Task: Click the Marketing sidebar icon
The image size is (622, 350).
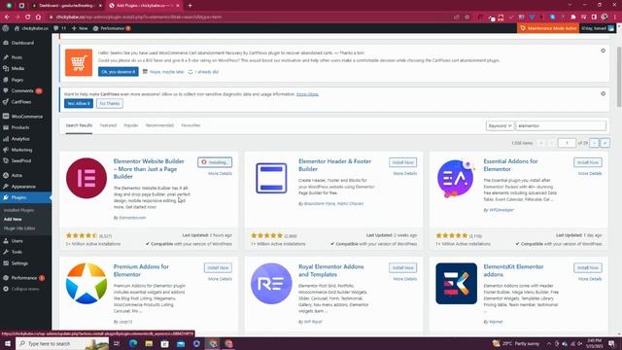Action: pos(6,150)
